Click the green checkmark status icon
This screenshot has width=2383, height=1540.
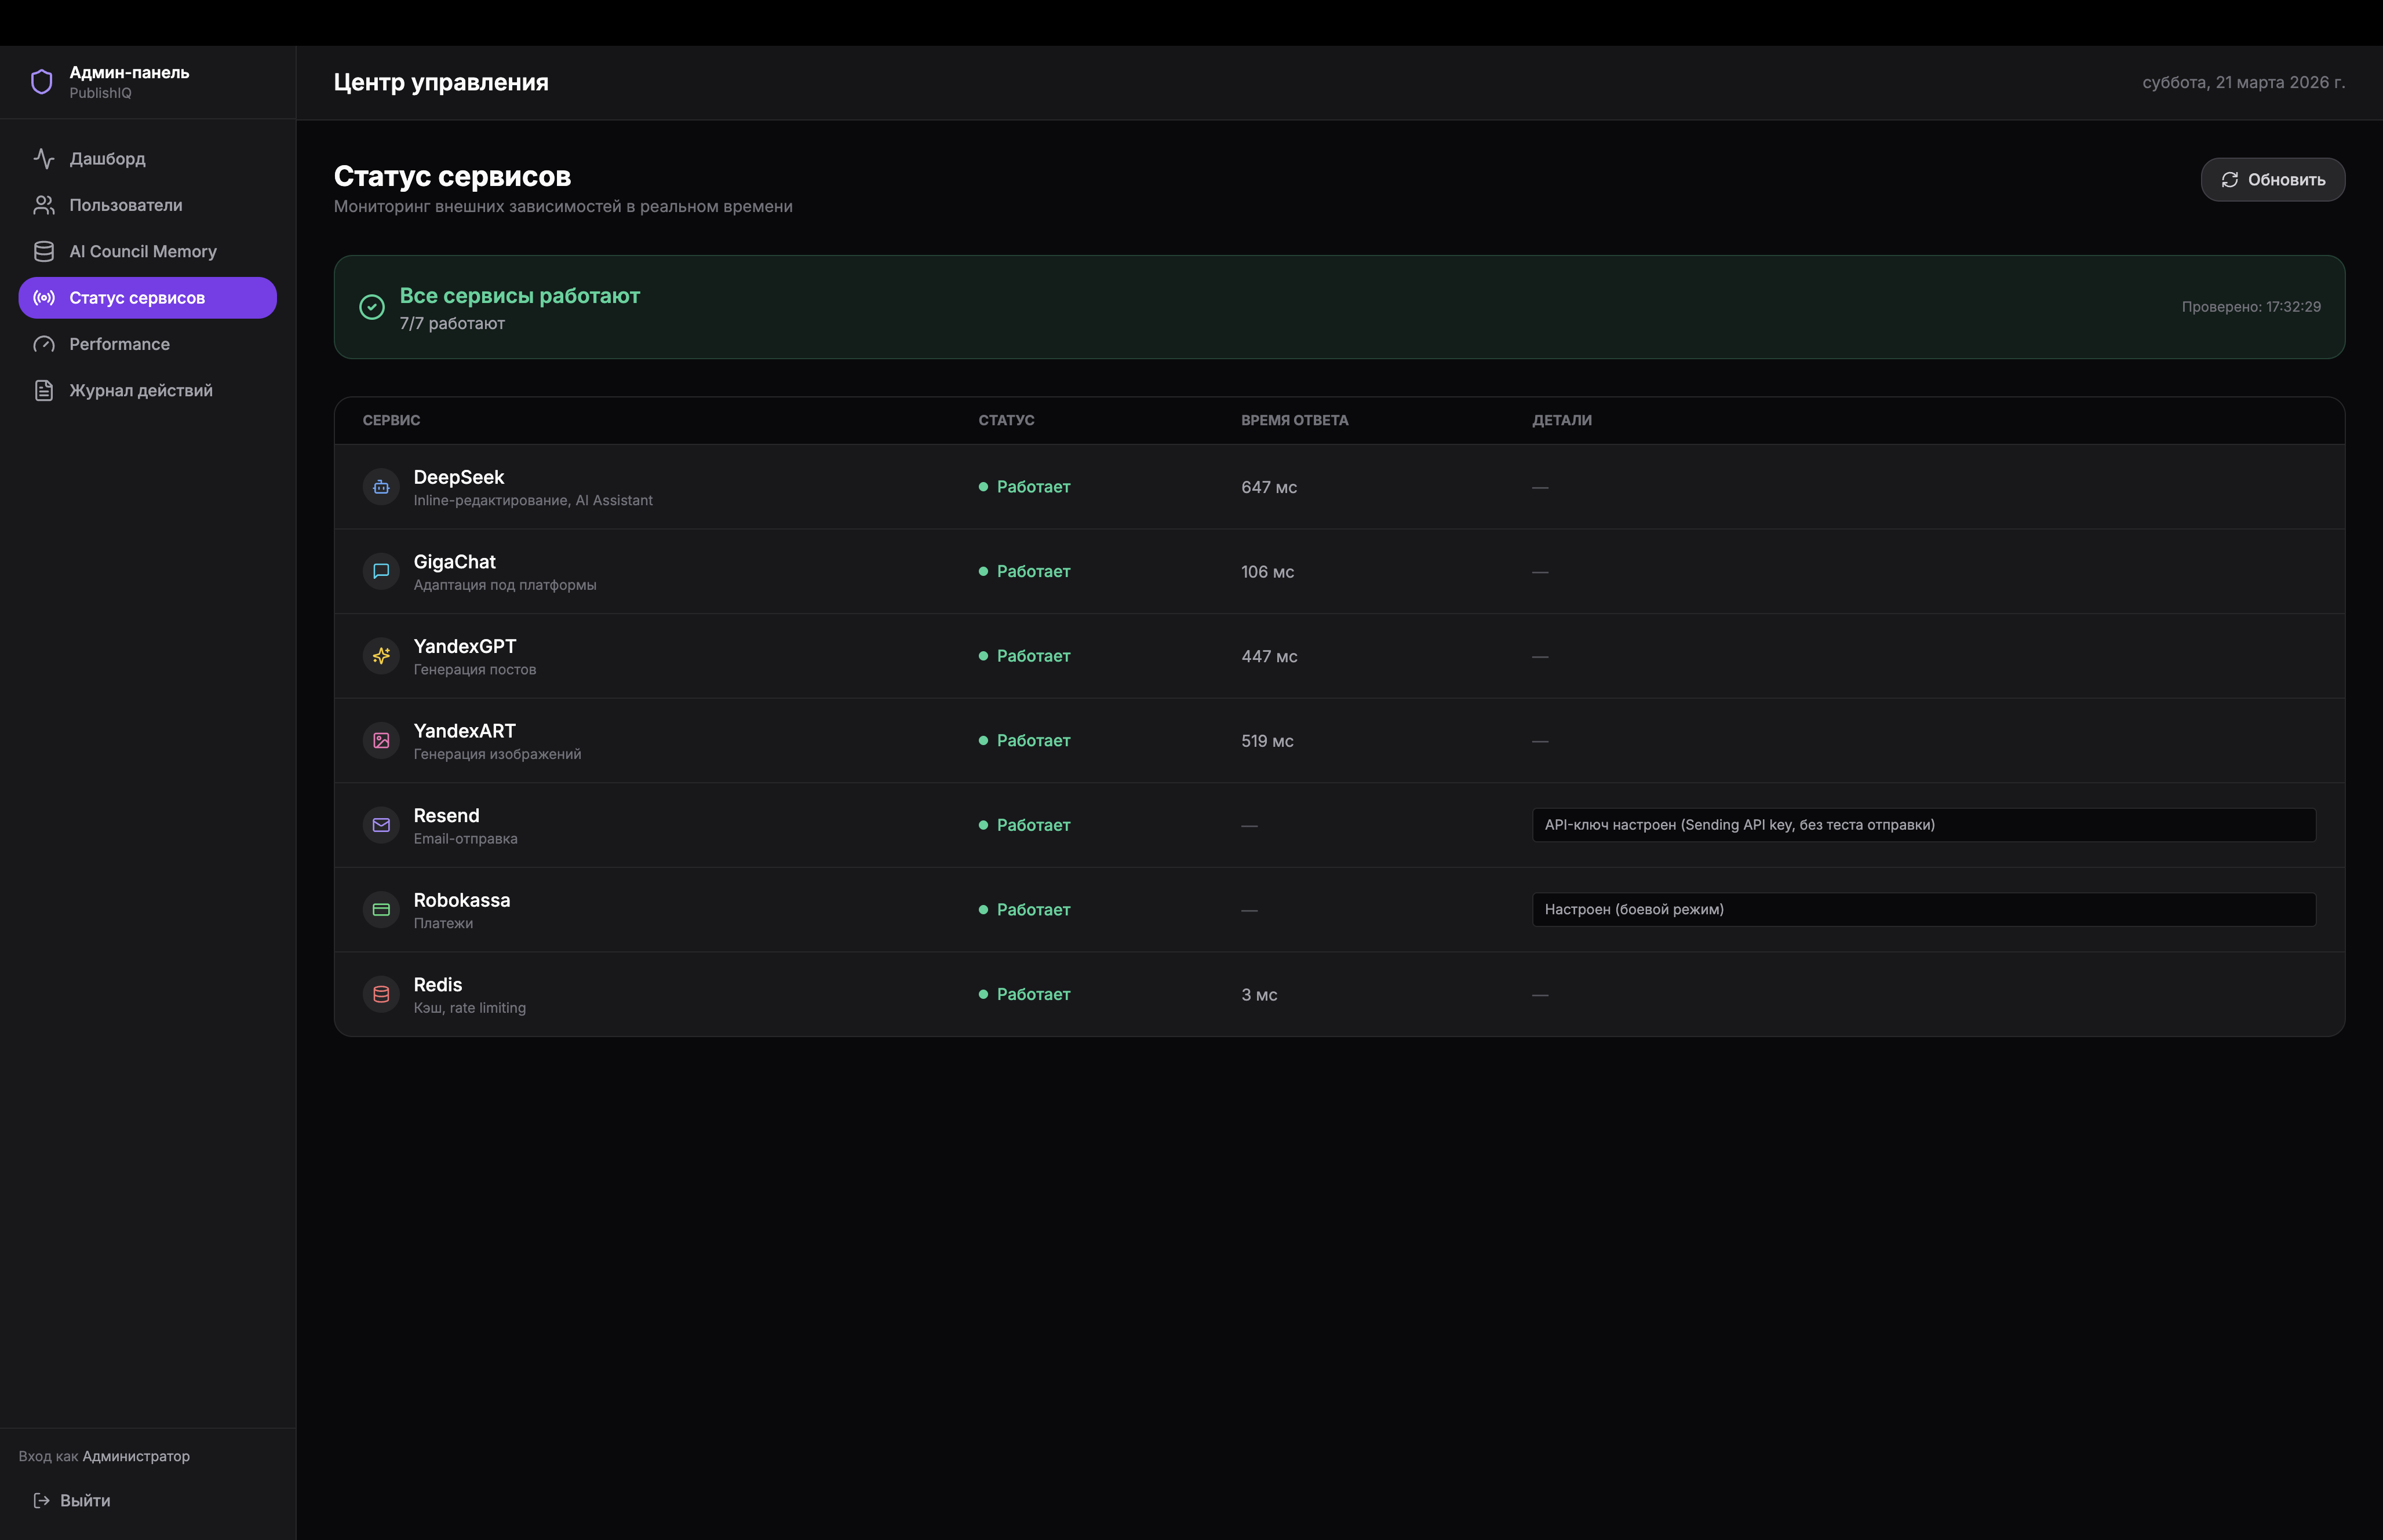tap(372, 307)
